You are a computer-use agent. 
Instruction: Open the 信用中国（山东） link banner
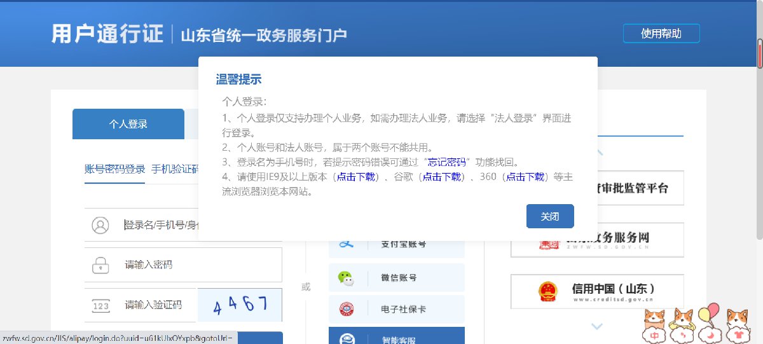coord(597,292)
